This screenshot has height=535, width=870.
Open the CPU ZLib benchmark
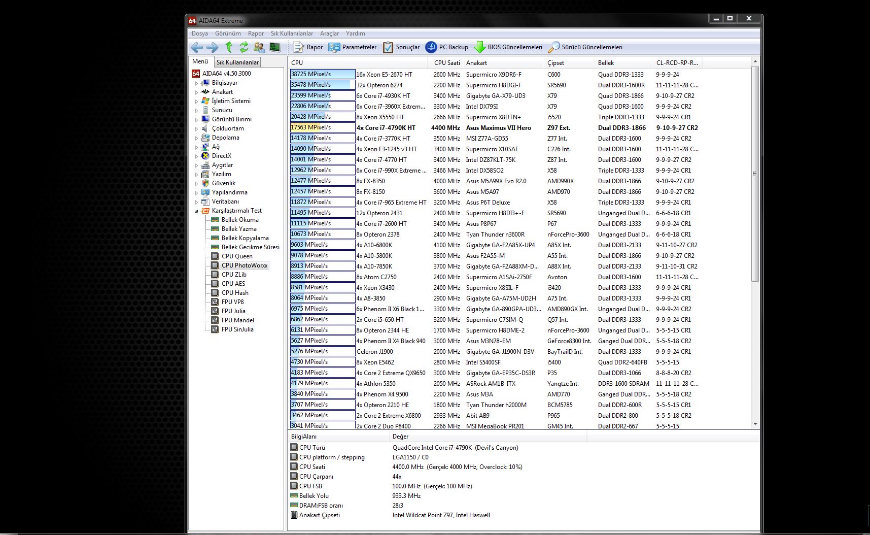click(234, 275)
